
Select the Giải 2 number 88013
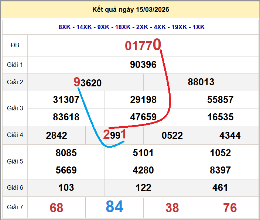pyautogui.click(x=201, y=82)
